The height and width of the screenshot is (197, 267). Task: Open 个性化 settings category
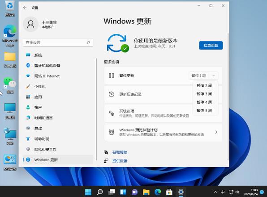[x=58, y=87]
